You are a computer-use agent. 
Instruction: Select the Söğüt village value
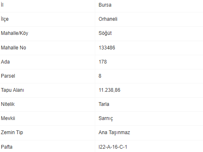[x=105, y=33]
